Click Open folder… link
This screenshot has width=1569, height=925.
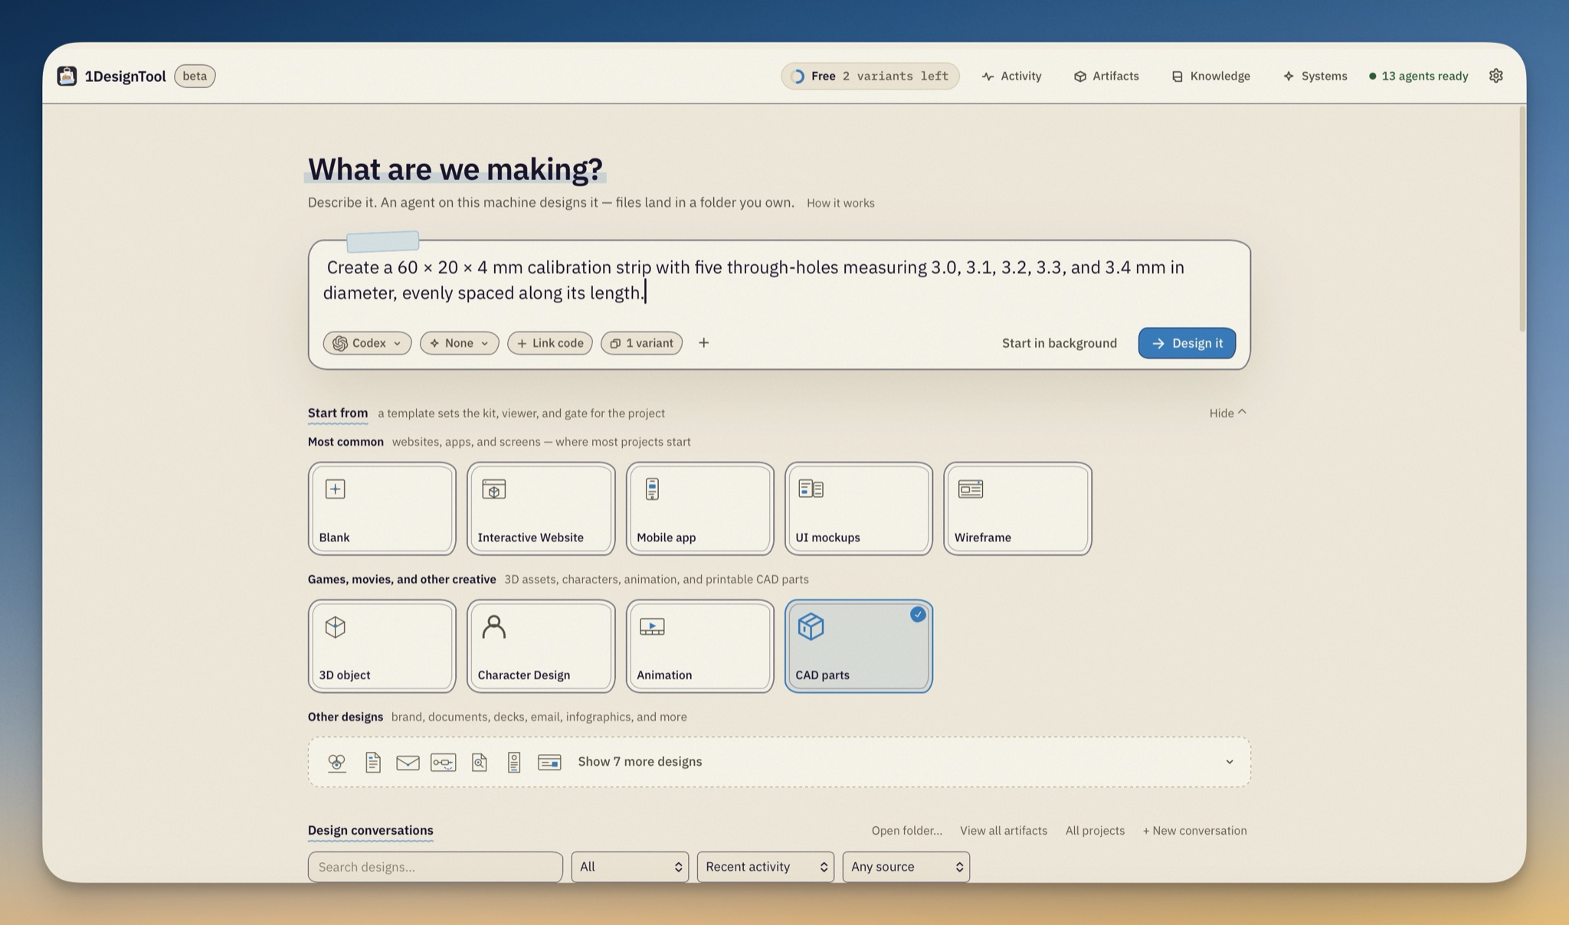(906, 831)
